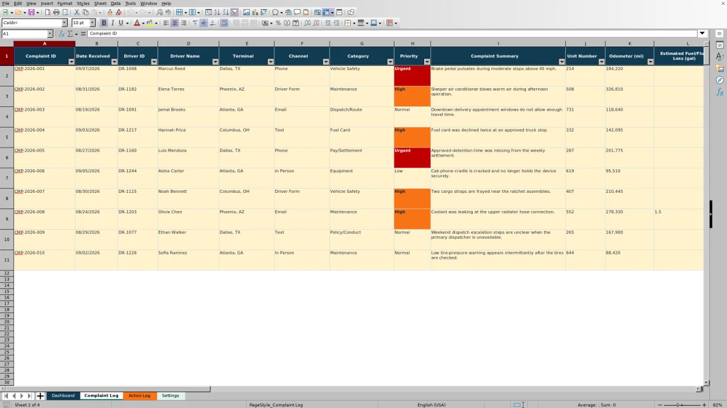This screenshot has width=727, height=408.
Task: Click the Insert Chart icon
Action: [255, 12]
